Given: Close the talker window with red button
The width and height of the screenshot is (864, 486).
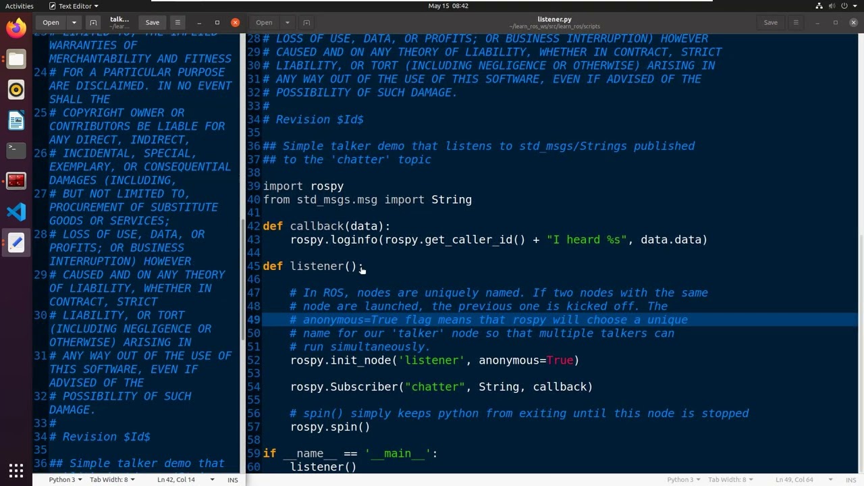Looking at the screenshot, I should point(235,22).
